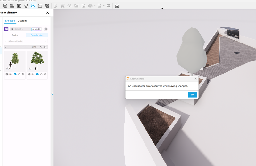This screenshot has height=166, width=256.
Task: Collapse the side panel with the blue chevron
Action: click(x=52, y=94)
